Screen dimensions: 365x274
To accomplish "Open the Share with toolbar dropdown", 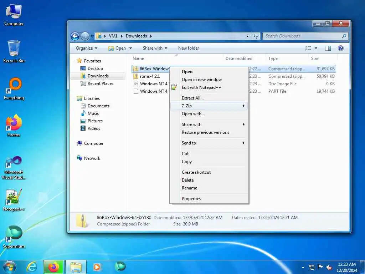I will (x=155, y=48).
